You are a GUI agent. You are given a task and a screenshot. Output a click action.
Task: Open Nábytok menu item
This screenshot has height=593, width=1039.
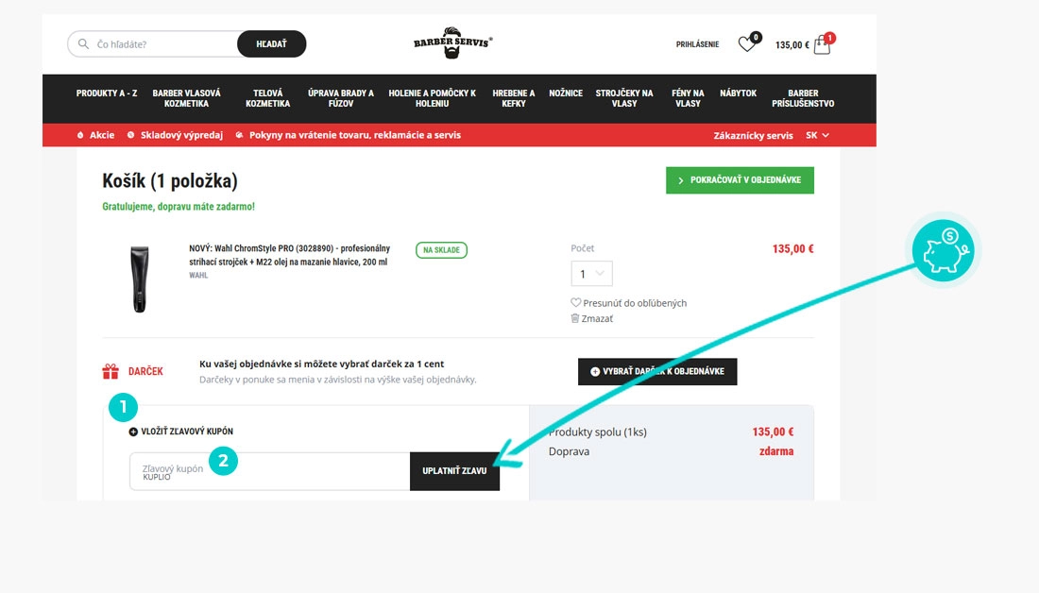(739, 93)
